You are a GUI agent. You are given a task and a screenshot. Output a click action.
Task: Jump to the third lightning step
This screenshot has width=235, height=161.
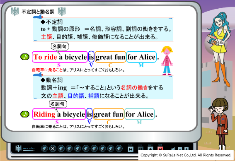(61, 149)
